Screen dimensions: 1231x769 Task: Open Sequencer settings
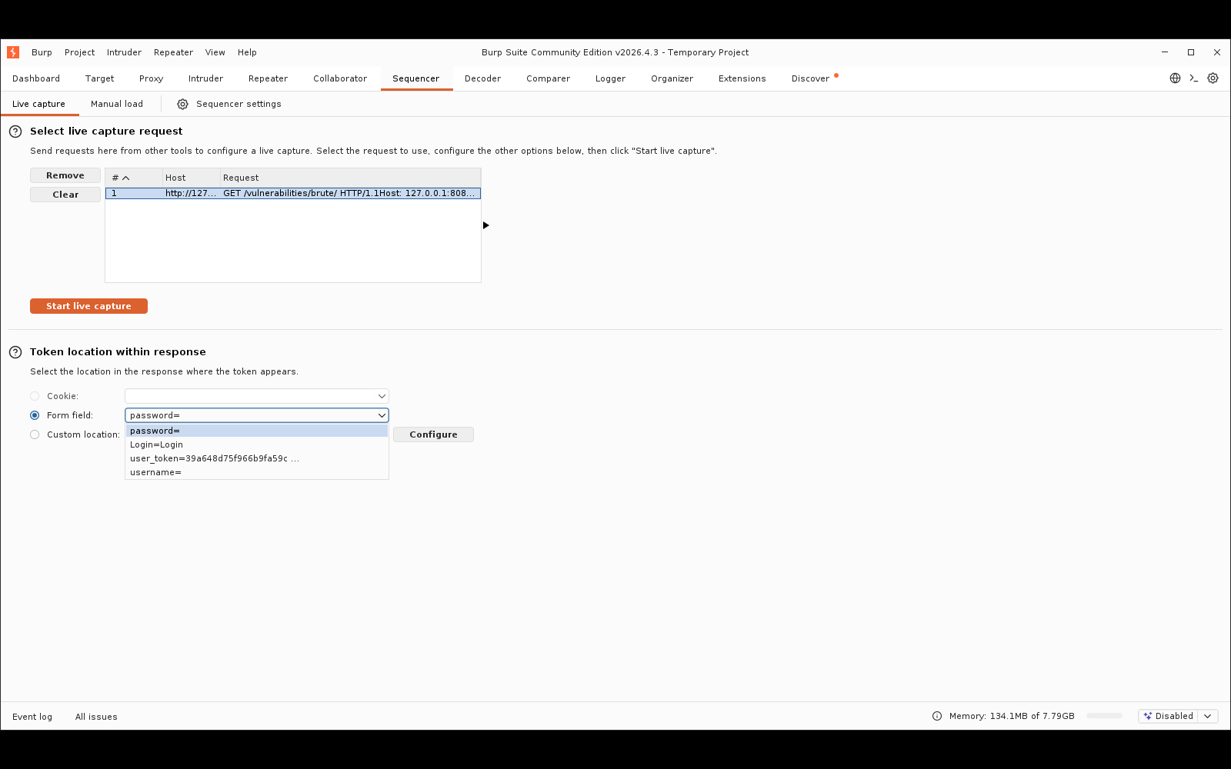[239, 104]
